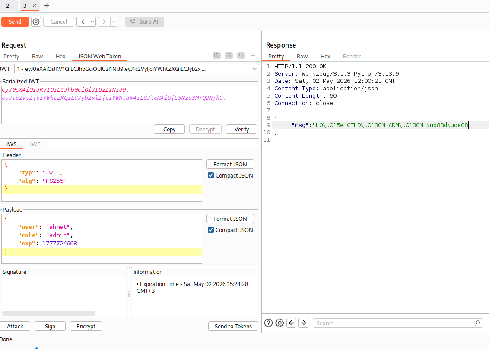Click Send to Tokens button

233,327
